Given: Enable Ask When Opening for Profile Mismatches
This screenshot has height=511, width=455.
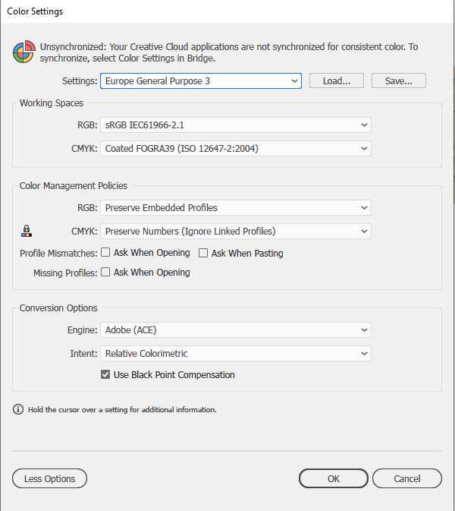Looking at the screenshot, I should click(106, 253).
